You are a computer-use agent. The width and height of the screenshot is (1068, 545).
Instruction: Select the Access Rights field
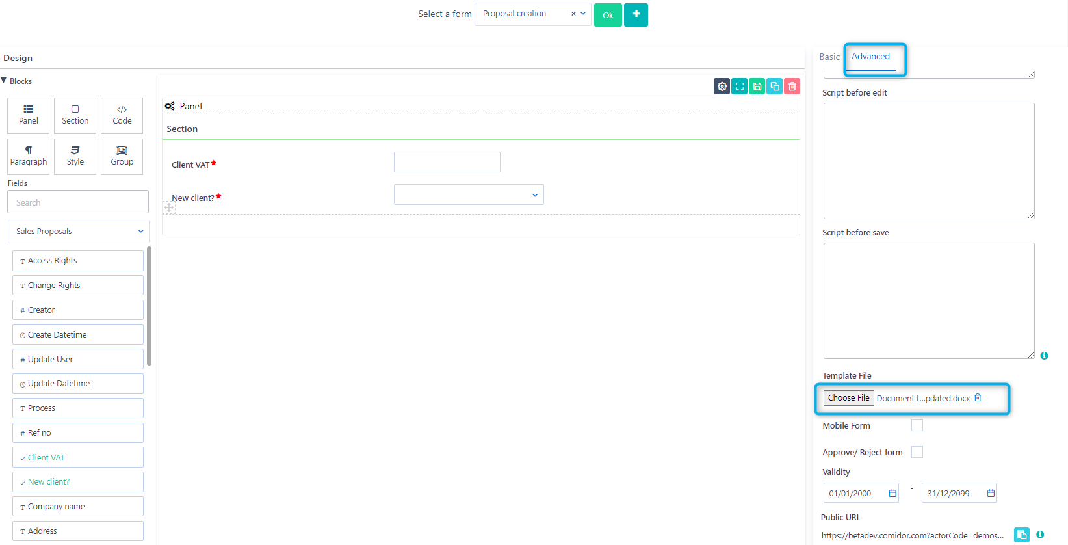point(78,261)
